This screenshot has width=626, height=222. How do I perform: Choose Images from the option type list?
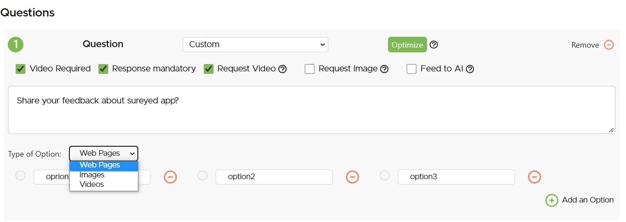pyautogui.click(x=92, y=175)
